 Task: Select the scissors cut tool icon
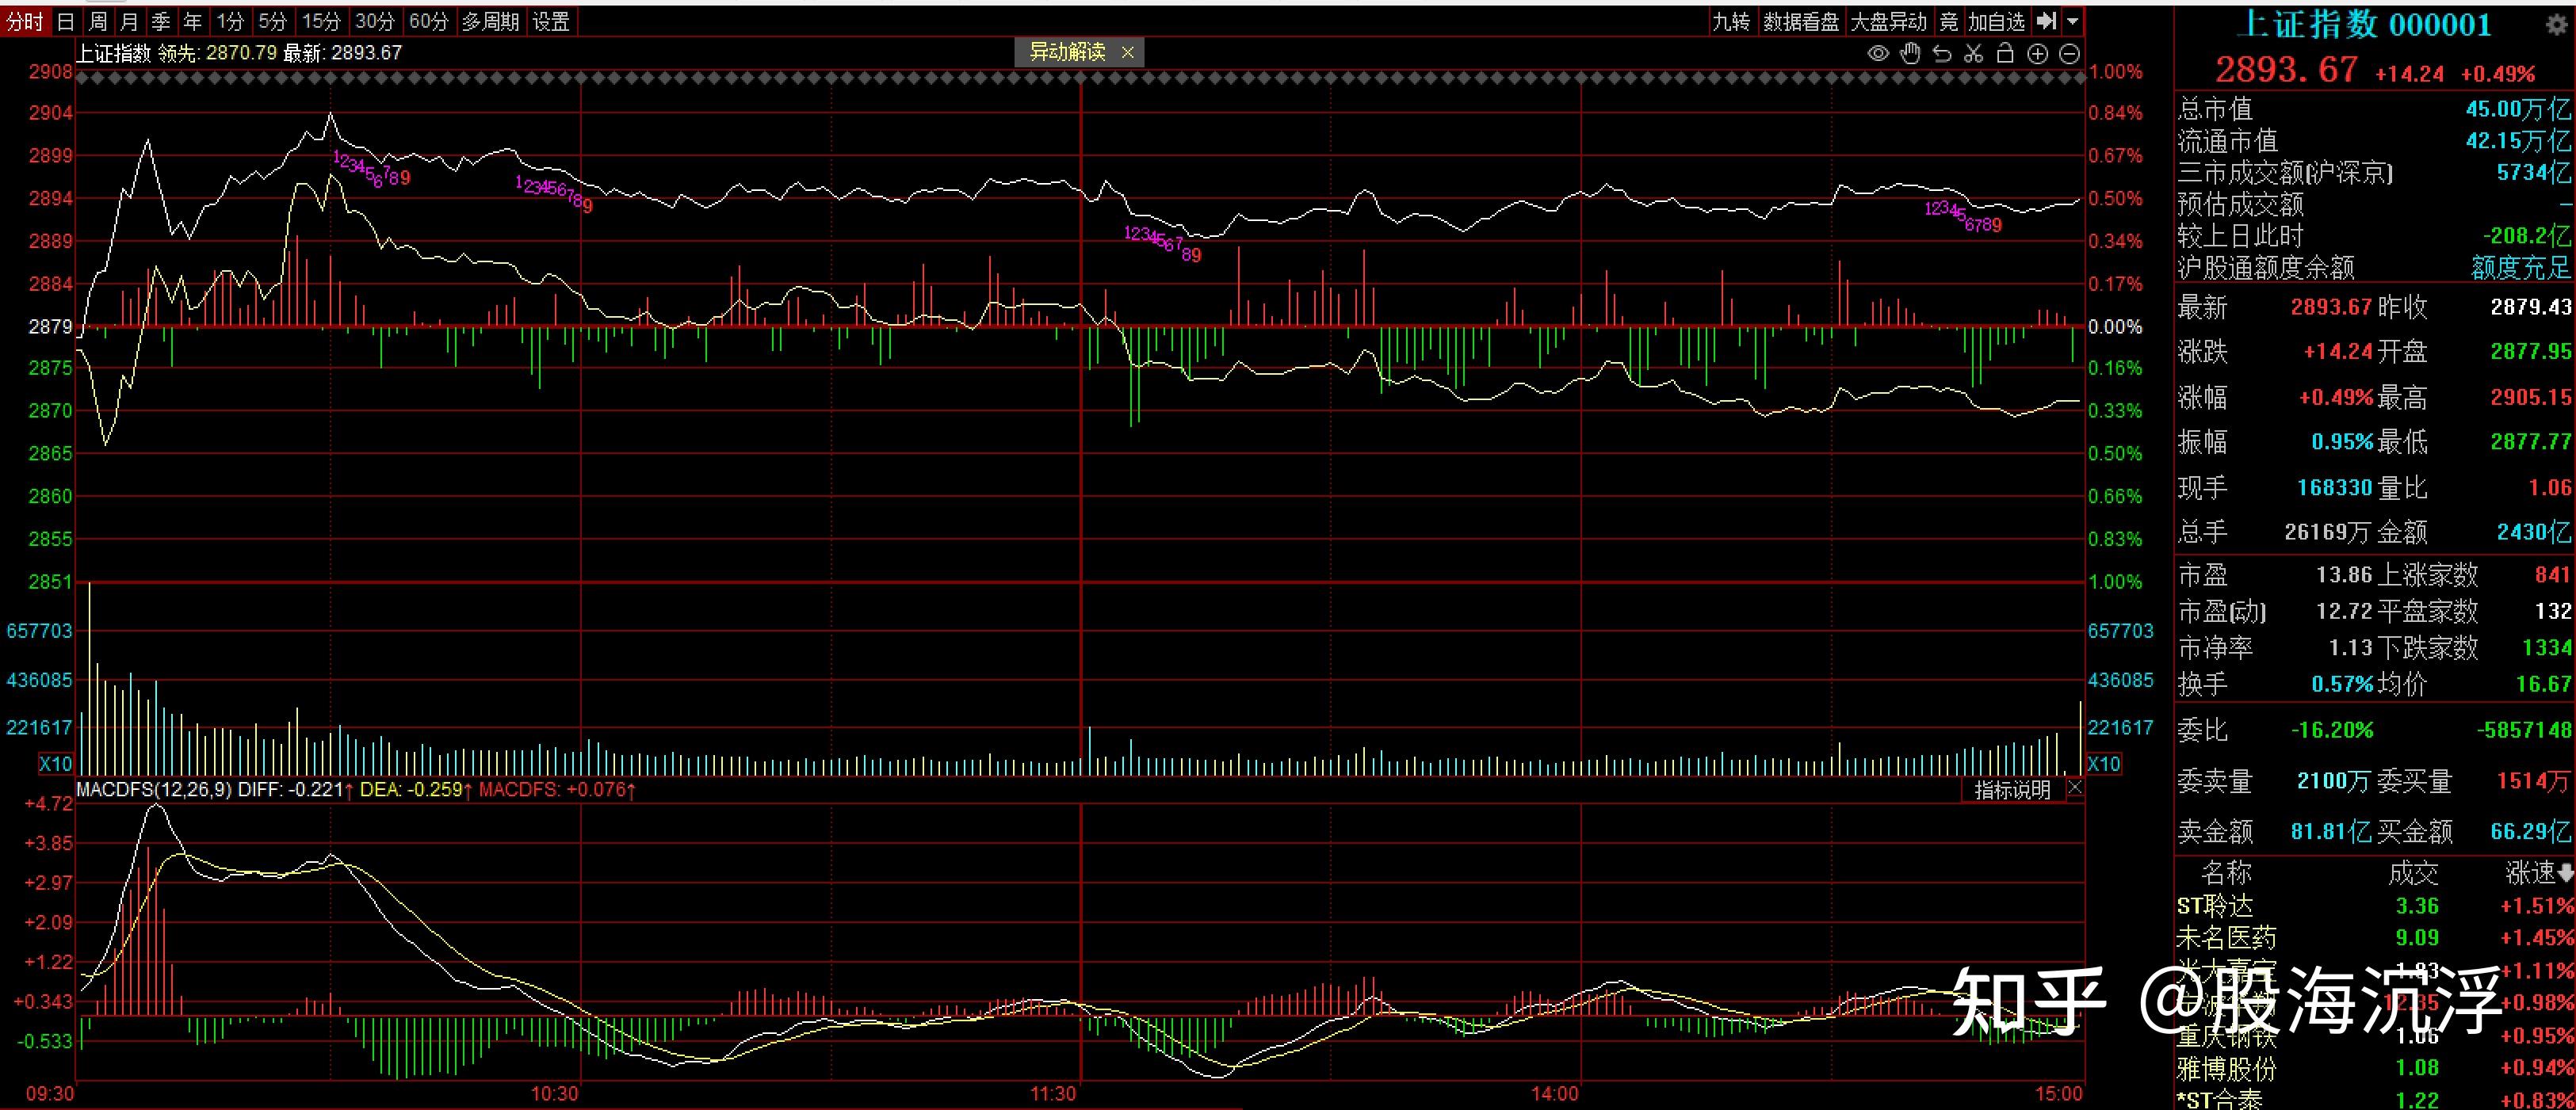coord(1973,54)
